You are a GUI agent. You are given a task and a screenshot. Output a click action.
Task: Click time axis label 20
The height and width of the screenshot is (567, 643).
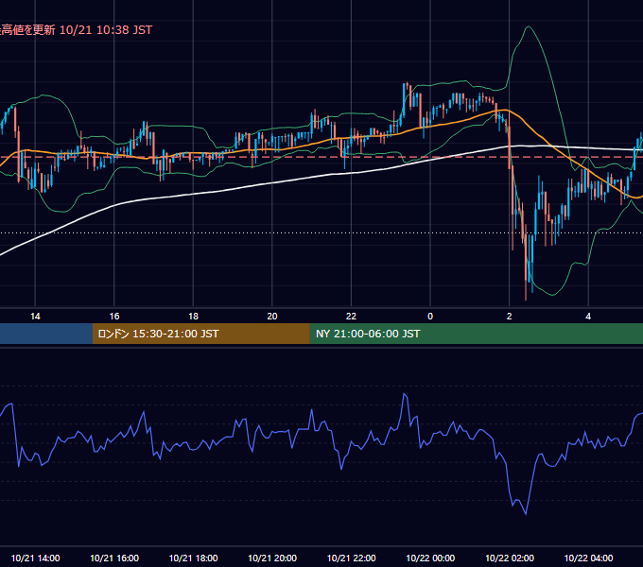[x=272, y=317]
